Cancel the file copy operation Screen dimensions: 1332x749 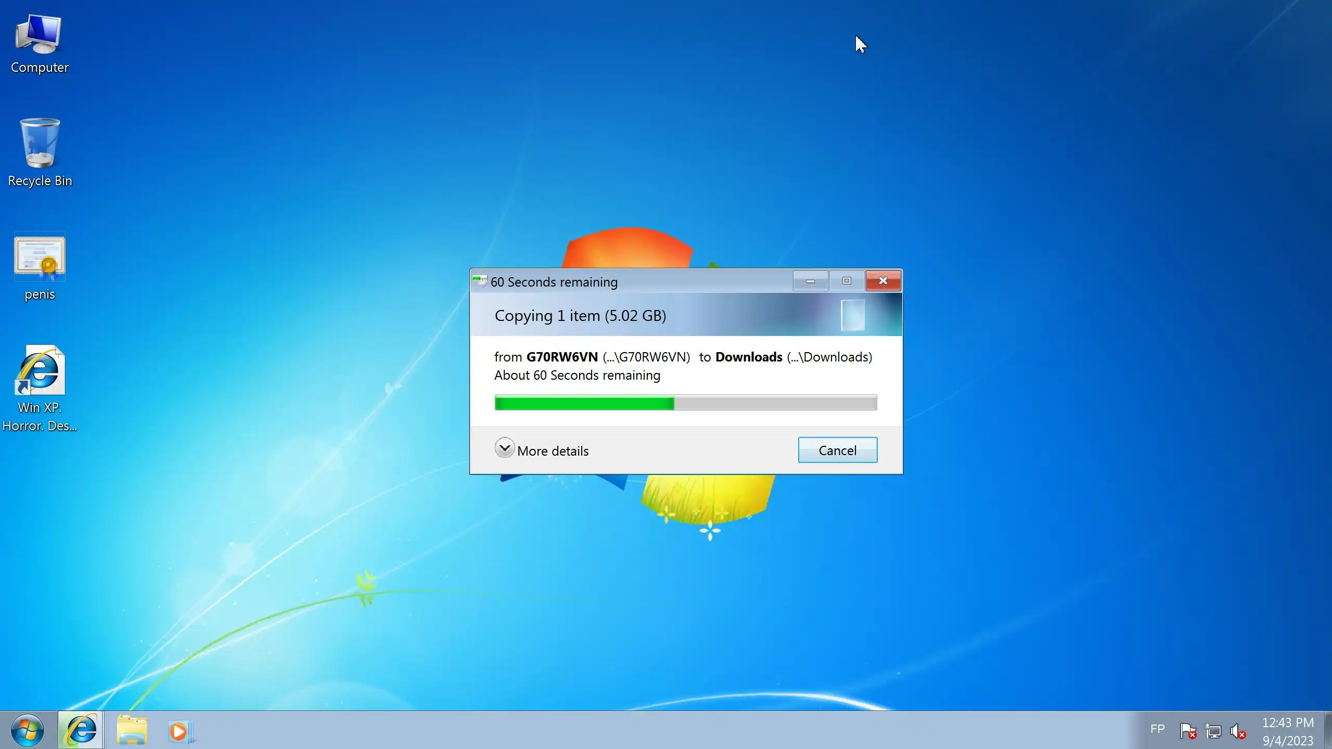pos(837,450)
